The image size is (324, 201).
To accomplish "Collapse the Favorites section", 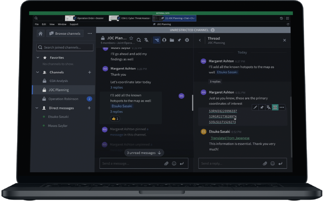I will pos(38,57).
